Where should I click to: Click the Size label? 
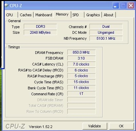coord(16,32)
